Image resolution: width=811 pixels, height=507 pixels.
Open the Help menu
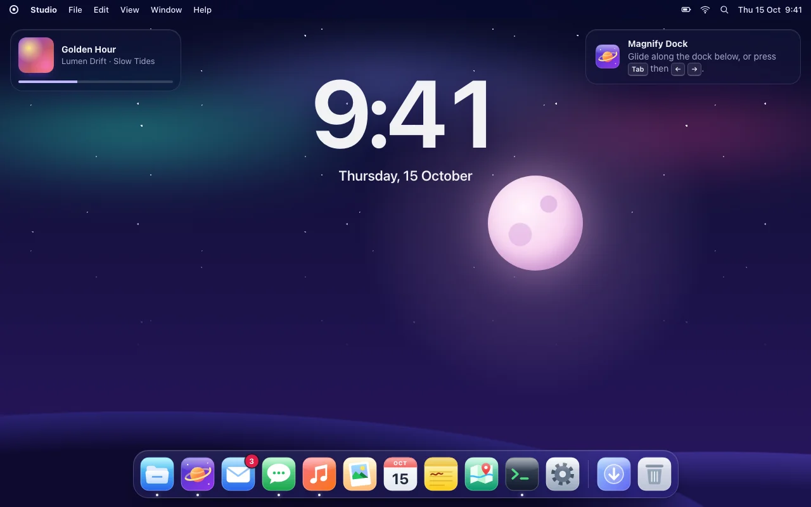click(x=202, y=10)
